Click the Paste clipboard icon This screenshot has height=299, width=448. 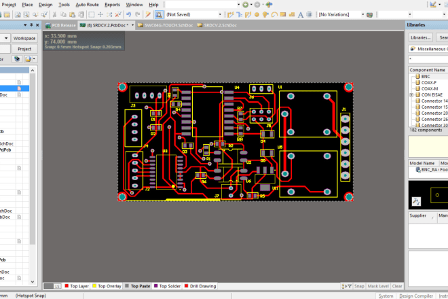click(x=72, y=14)
